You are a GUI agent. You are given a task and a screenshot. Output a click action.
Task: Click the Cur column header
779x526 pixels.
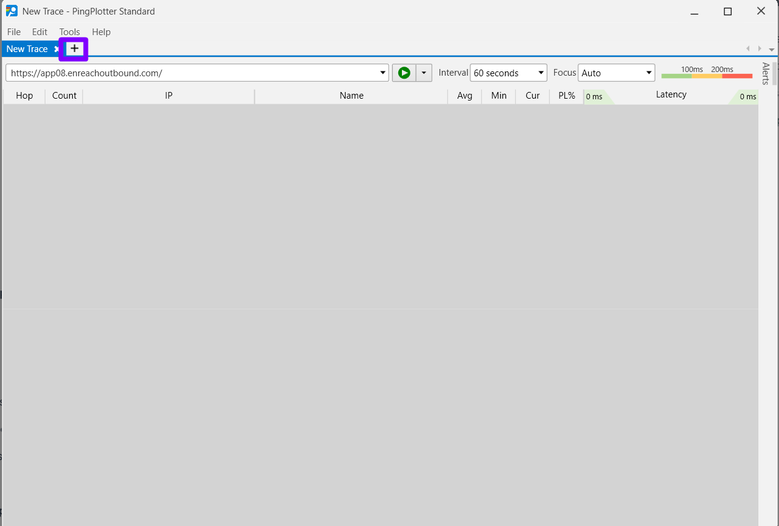point(533,96)
